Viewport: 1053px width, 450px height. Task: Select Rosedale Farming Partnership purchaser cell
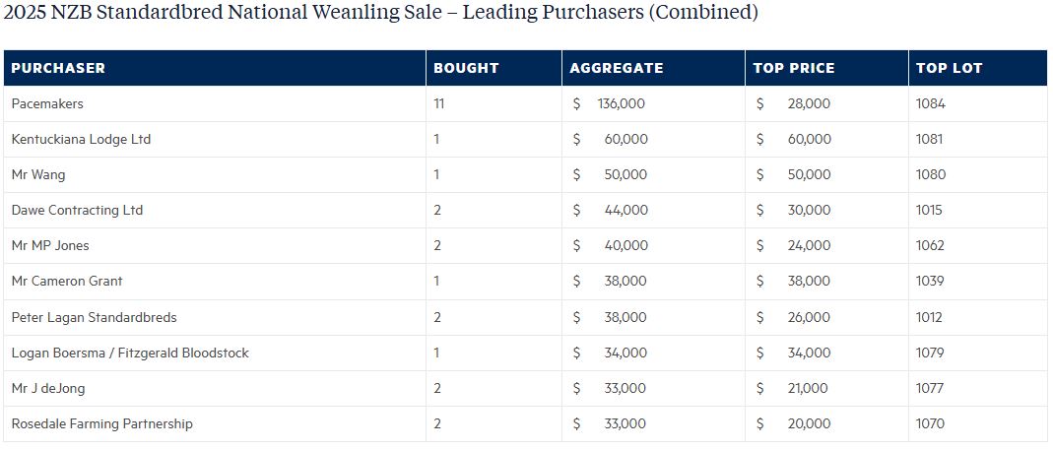point(101,423)
